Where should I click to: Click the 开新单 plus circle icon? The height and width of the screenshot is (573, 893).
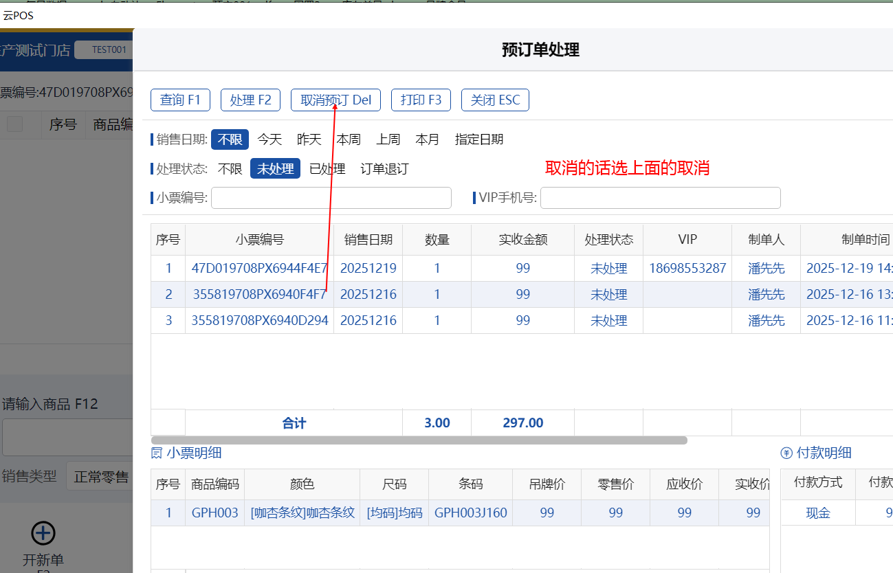tap(43, 532)
